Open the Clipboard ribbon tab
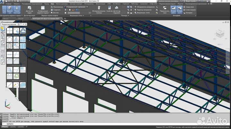 coord(126,4)
